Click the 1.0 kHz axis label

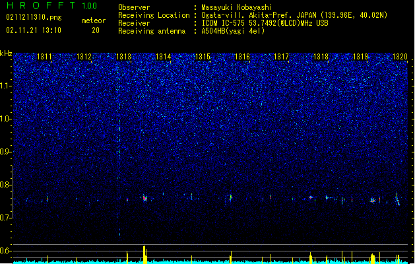(x=6, y=119)
